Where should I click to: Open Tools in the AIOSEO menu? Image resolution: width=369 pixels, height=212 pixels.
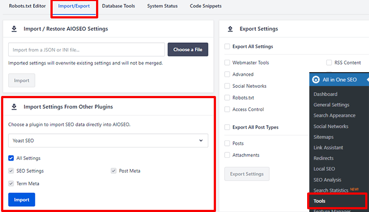319,201
